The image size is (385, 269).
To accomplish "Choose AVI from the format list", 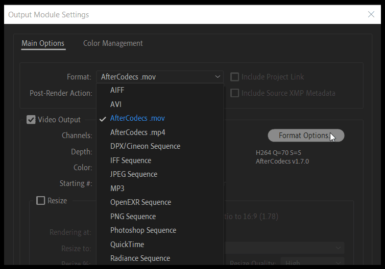I will (160, 104).
